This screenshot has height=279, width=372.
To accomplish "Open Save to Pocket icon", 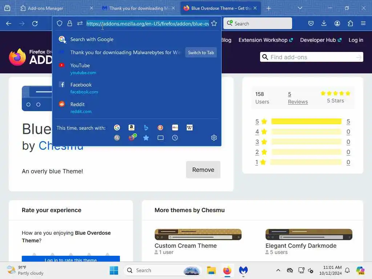I will click(311, 23).
